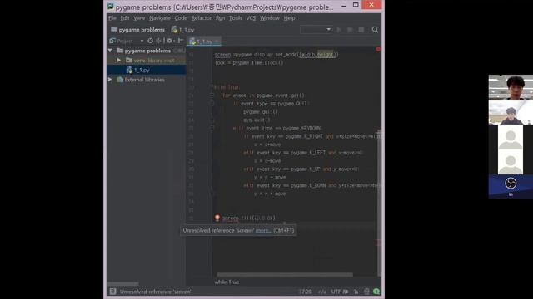Click the PyCharm logo in title bar
The height and width of the screenshot is (299, 533).
click(111, 7)
